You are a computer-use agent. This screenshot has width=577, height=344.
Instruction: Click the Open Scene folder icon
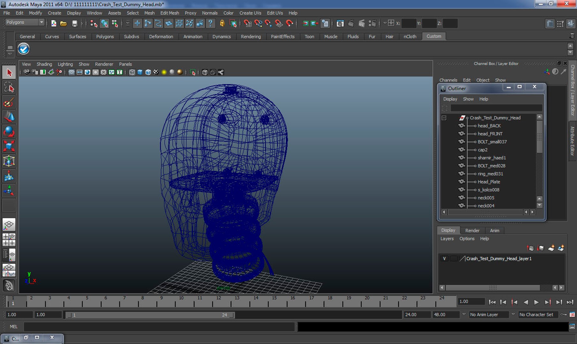[64, 23]
